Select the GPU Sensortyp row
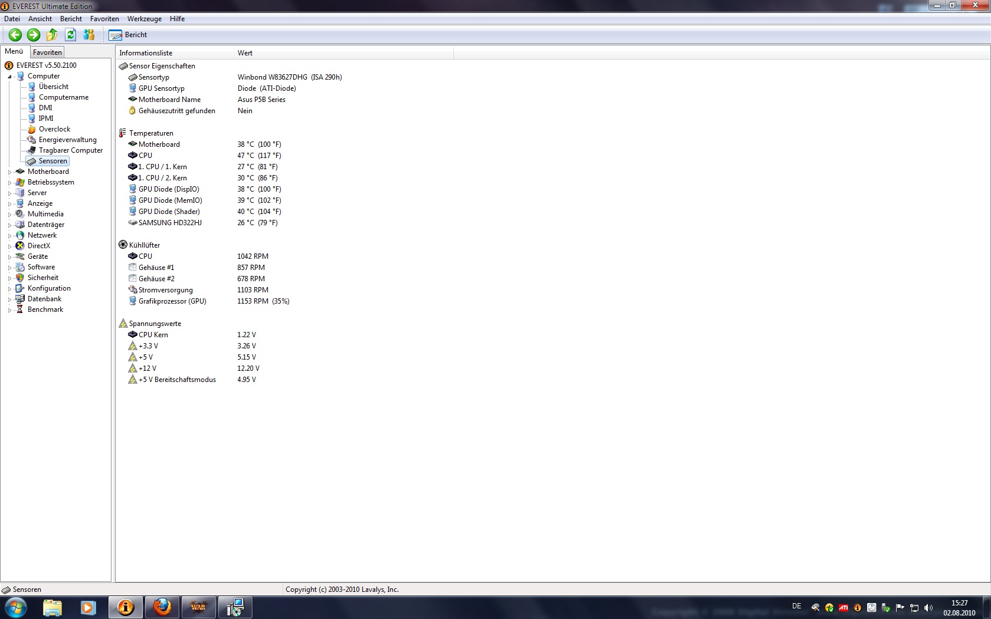The image size is (991, 619). pos(212,88)
